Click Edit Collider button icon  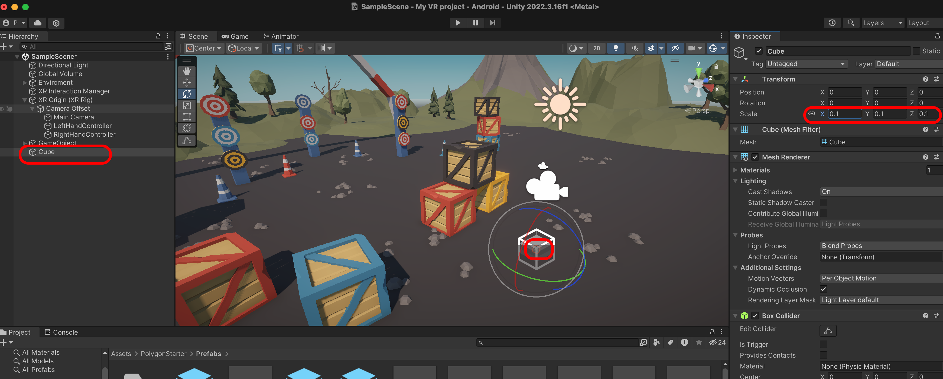point(828,330)
